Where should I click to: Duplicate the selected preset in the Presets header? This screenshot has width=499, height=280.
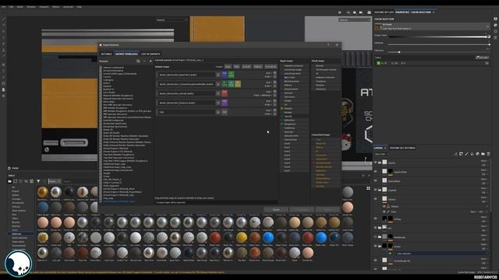click(x=138, y=61)
